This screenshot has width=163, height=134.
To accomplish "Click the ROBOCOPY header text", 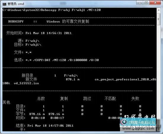I will coord(16,22).
